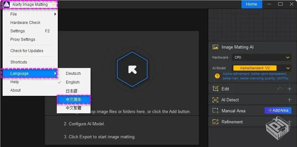Open the Help menu entry
Viewport: 297px width, 147px height.
[30, 82]
